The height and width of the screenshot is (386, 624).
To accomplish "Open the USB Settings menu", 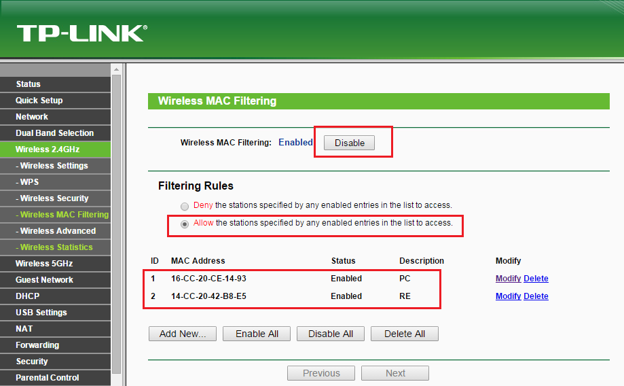I will point(55,313).
